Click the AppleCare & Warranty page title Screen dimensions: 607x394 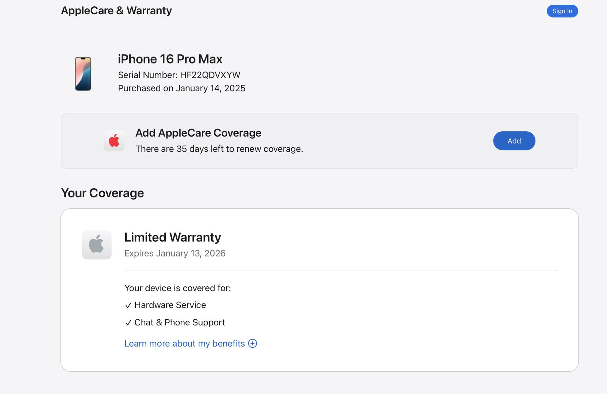tap(116, 11)
